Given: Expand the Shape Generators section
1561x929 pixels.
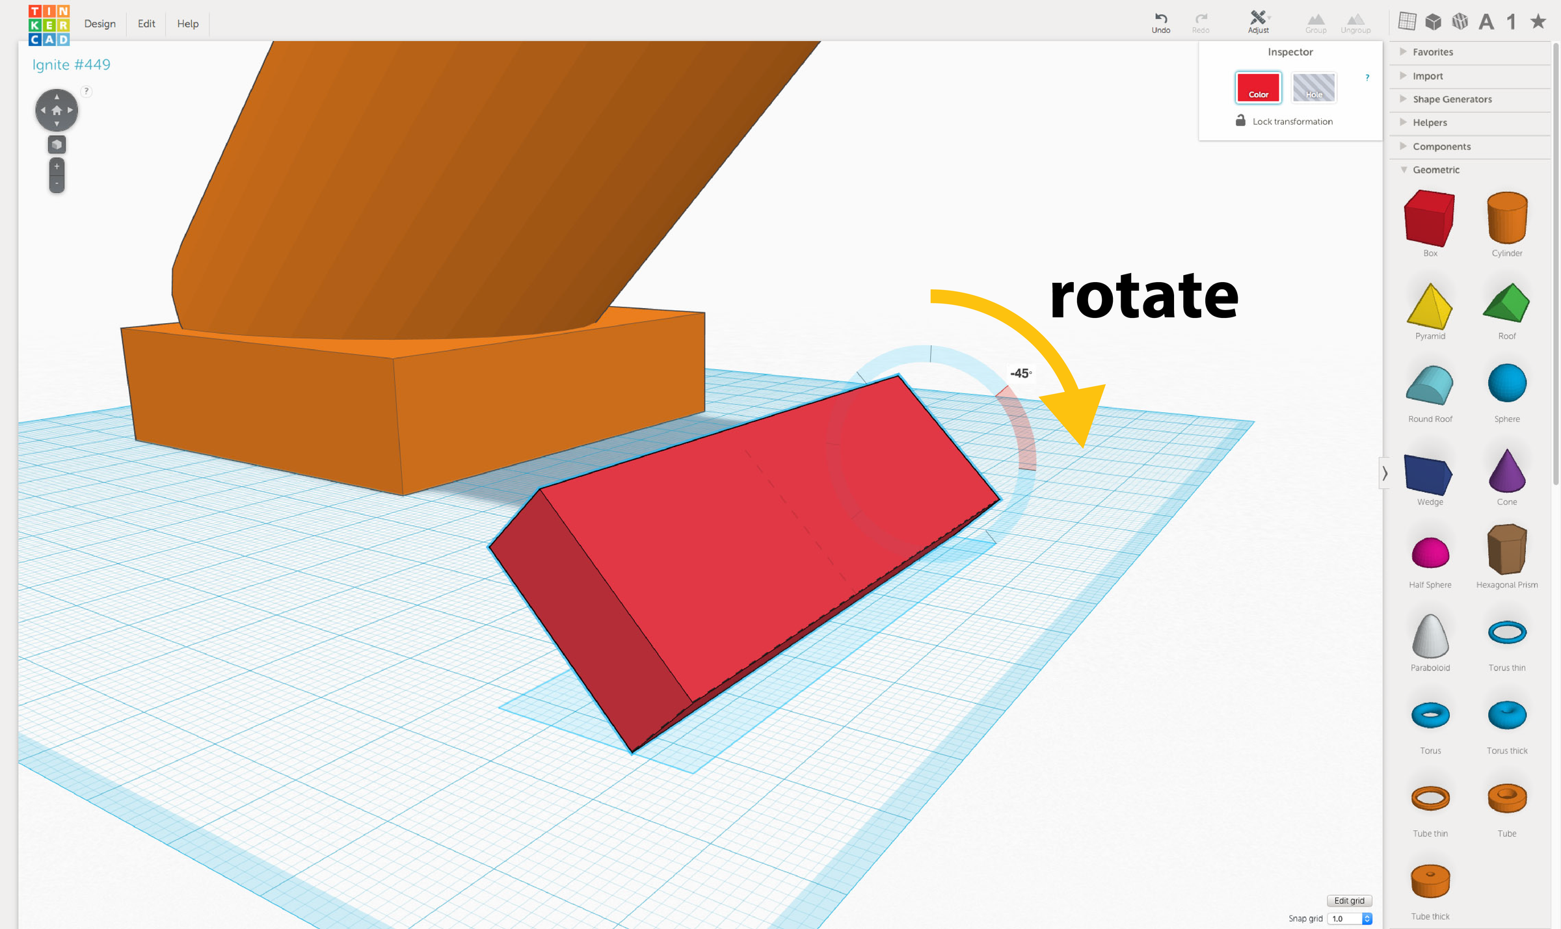Looking at the screenshot, I should [1451, 99].
